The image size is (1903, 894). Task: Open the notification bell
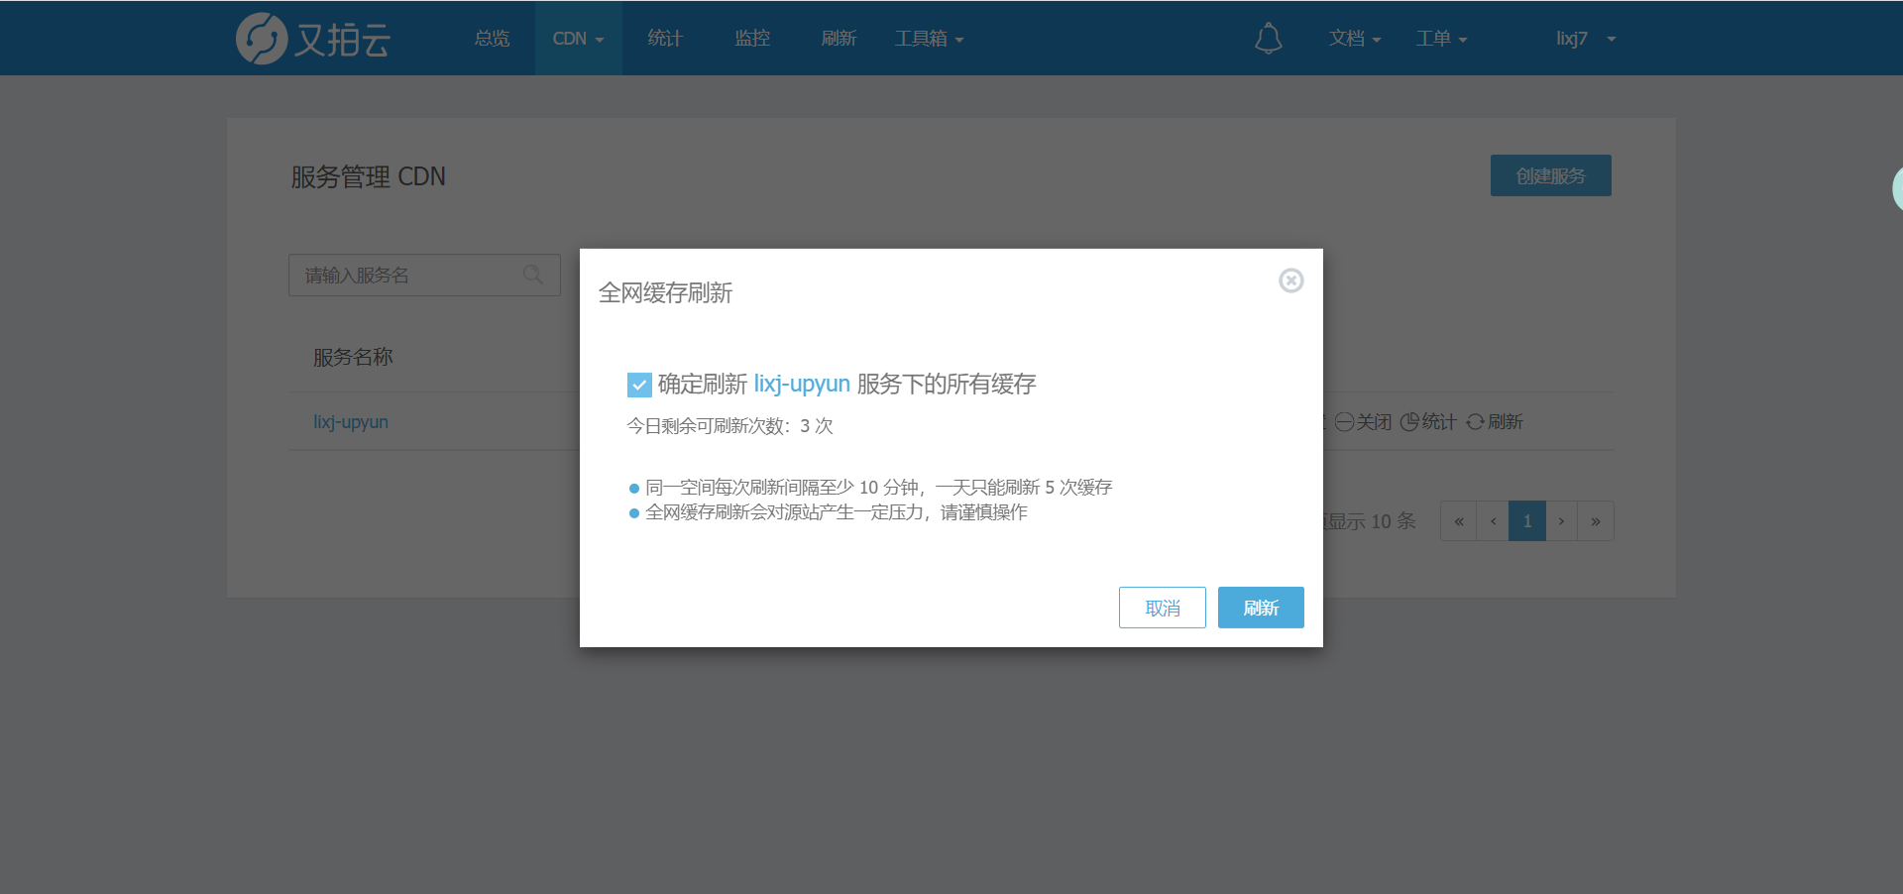pos(1268,39)
